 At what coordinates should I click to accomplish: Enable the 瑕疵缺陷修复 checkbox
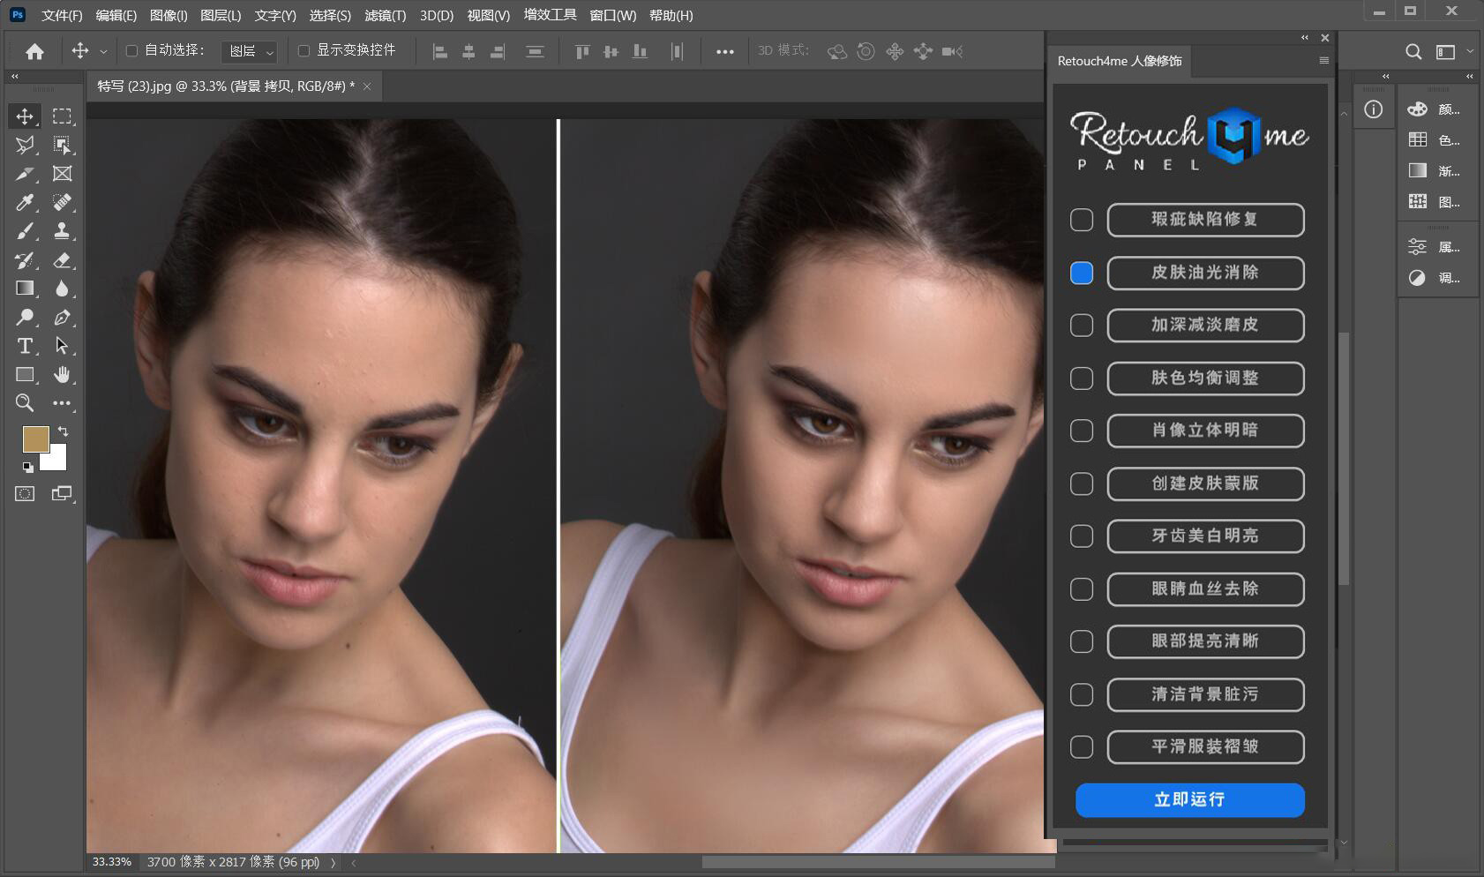[x=1081, y=220]
